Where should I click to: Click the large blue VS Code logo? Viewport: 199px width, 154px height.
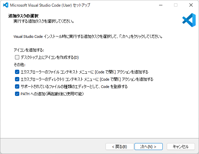point(189,20)
